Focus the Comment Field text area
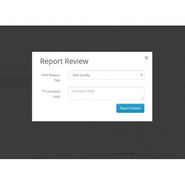 point(106,93)
